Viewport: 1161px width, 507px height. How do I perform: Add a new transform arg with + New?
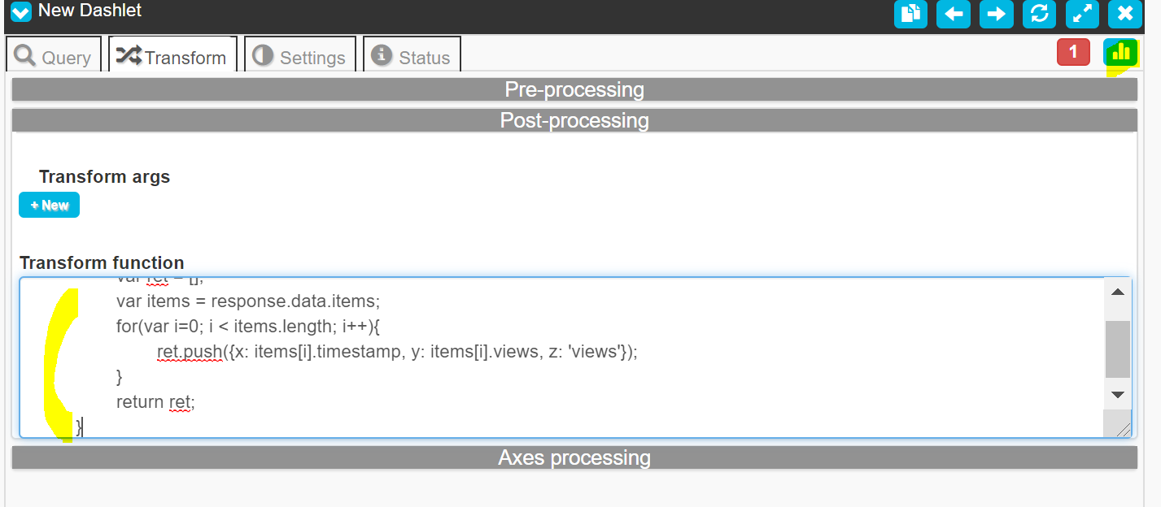click(x=49, y=206)
